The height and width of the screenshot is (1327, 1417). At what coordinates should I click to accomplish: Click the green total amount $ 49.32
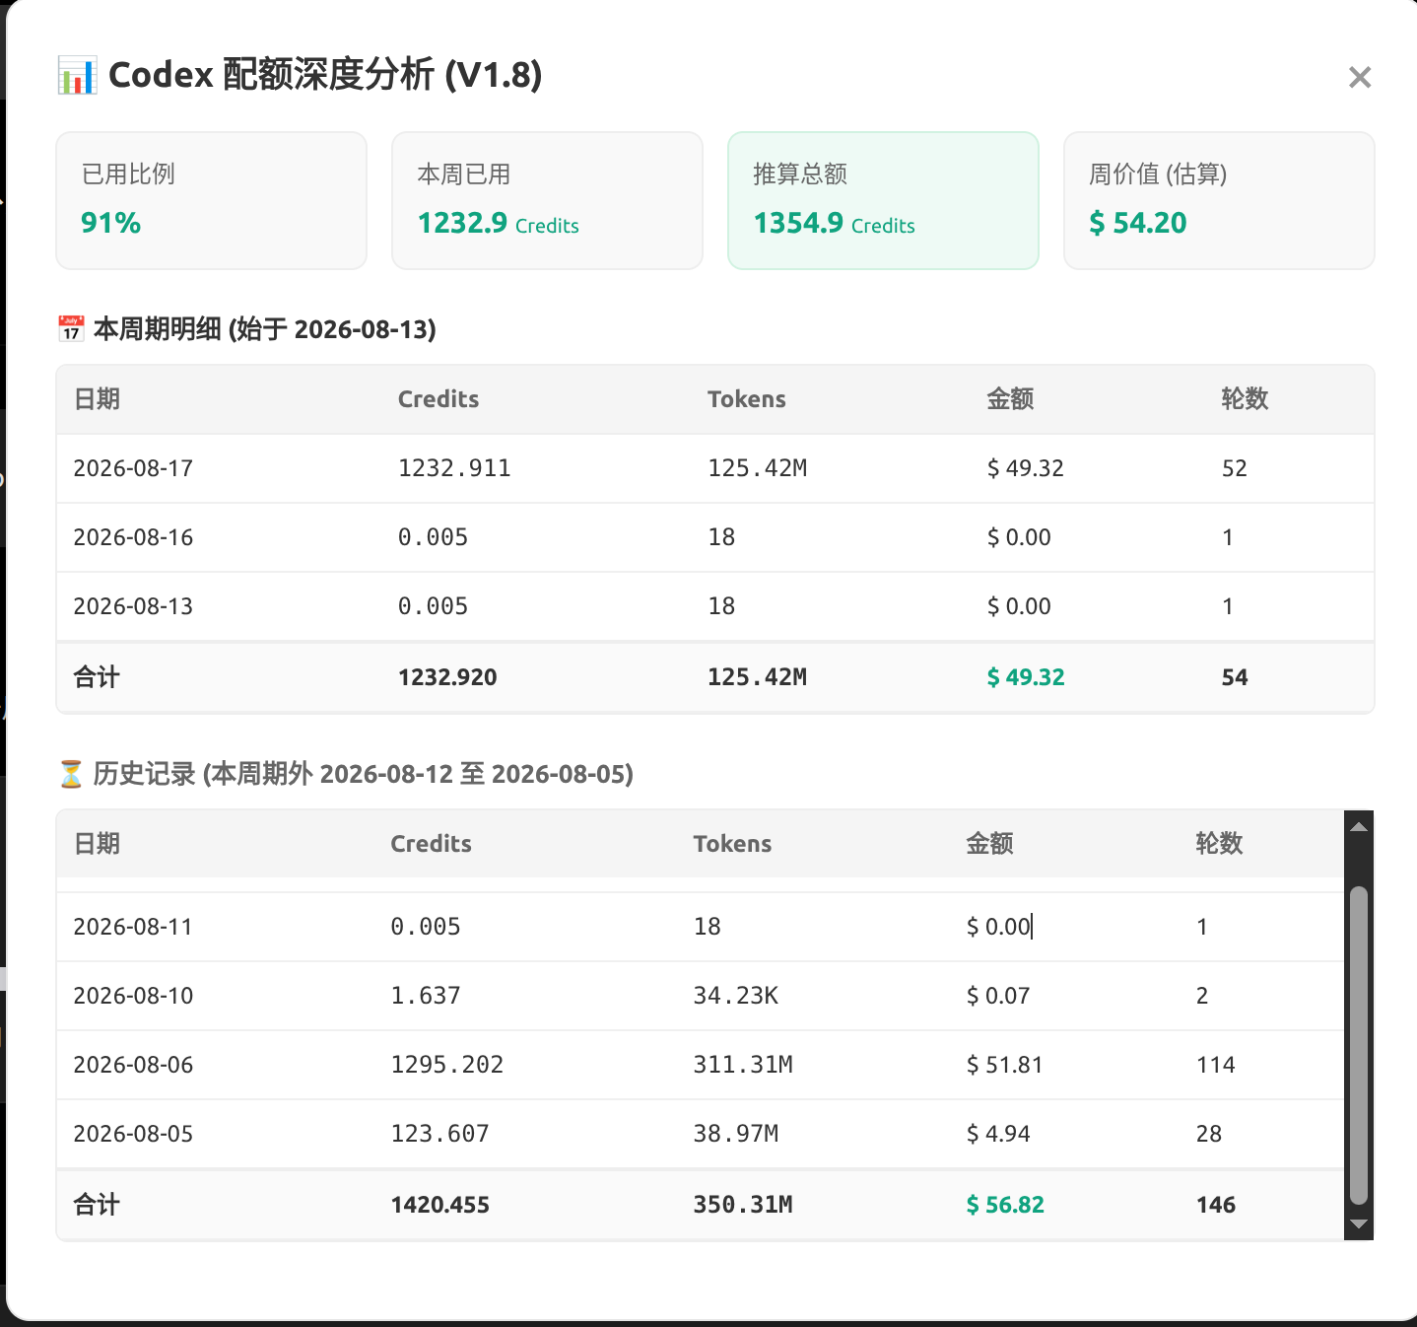[1026, 677]
